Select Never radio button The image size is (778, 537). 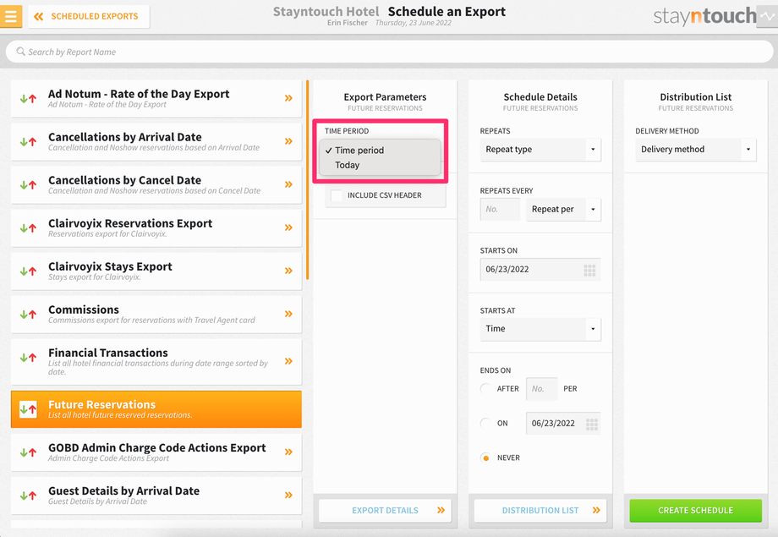(485, 458)
